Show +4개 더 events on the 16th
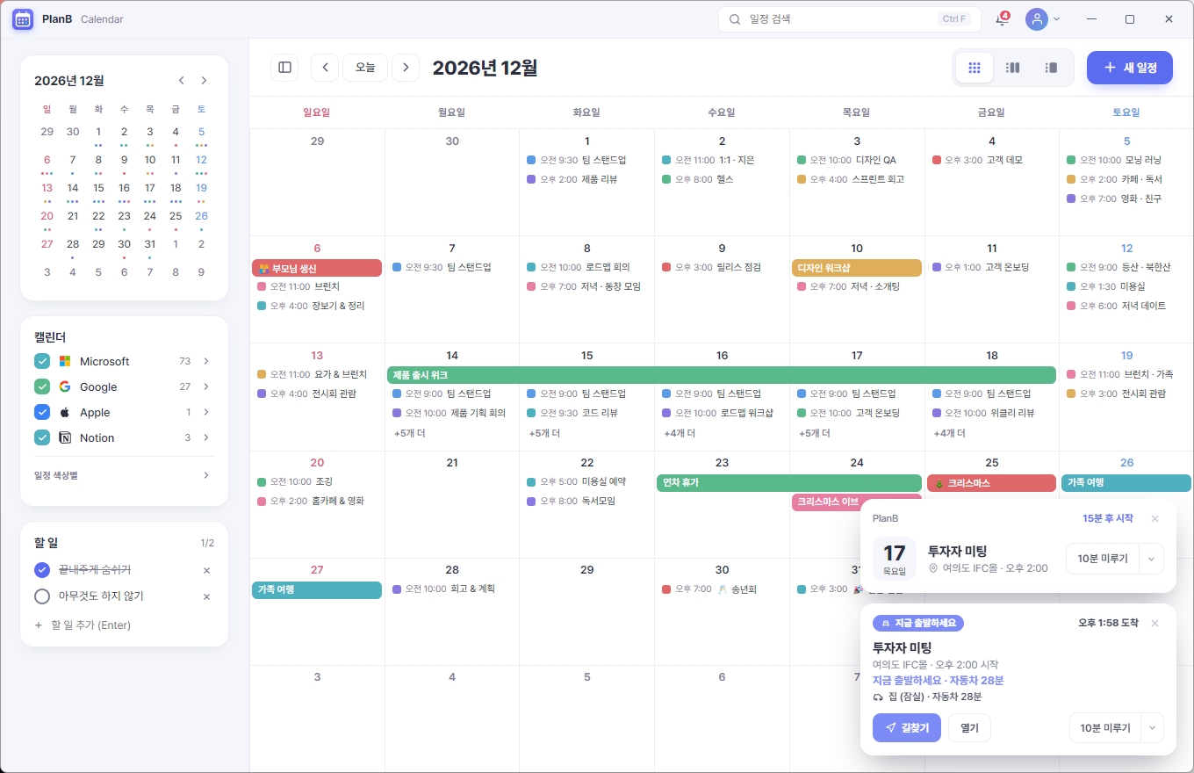Viewport: 1194px width, 773px height. [680, 433]
